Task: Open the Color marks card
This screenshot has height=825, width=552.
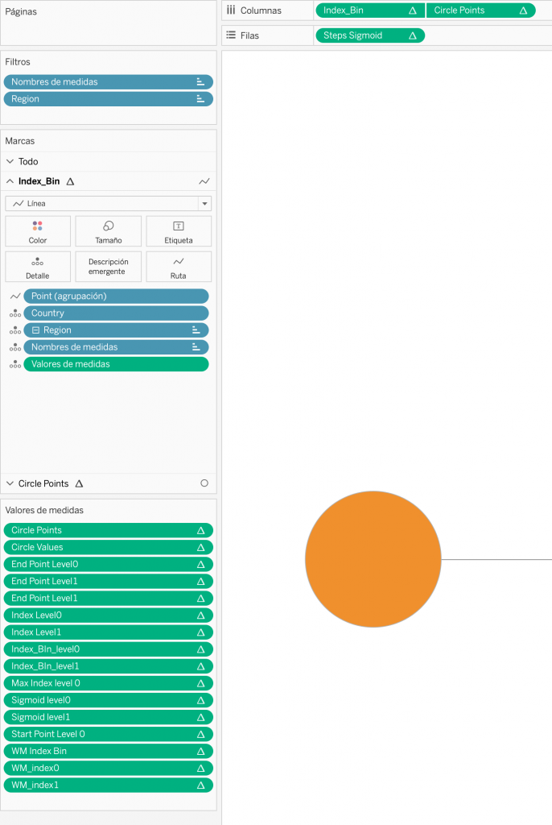Action: coord(38,231)
